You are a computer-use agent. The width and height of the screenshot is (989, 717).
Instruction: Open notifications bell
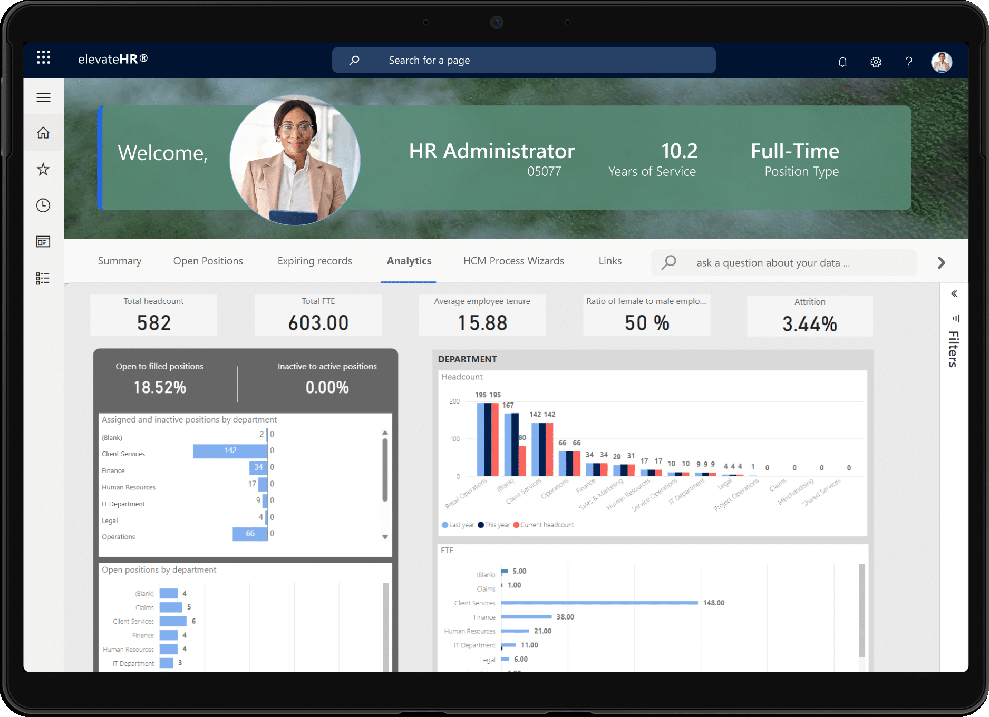click(842, 62)
